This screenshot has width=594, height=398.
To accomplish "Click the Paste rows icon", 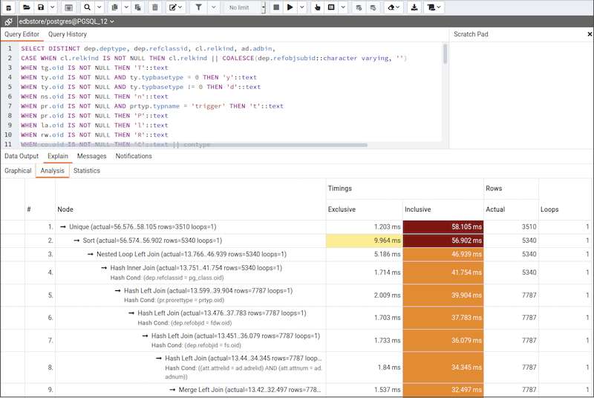I will pyautogui.click(x=138, y=7).
